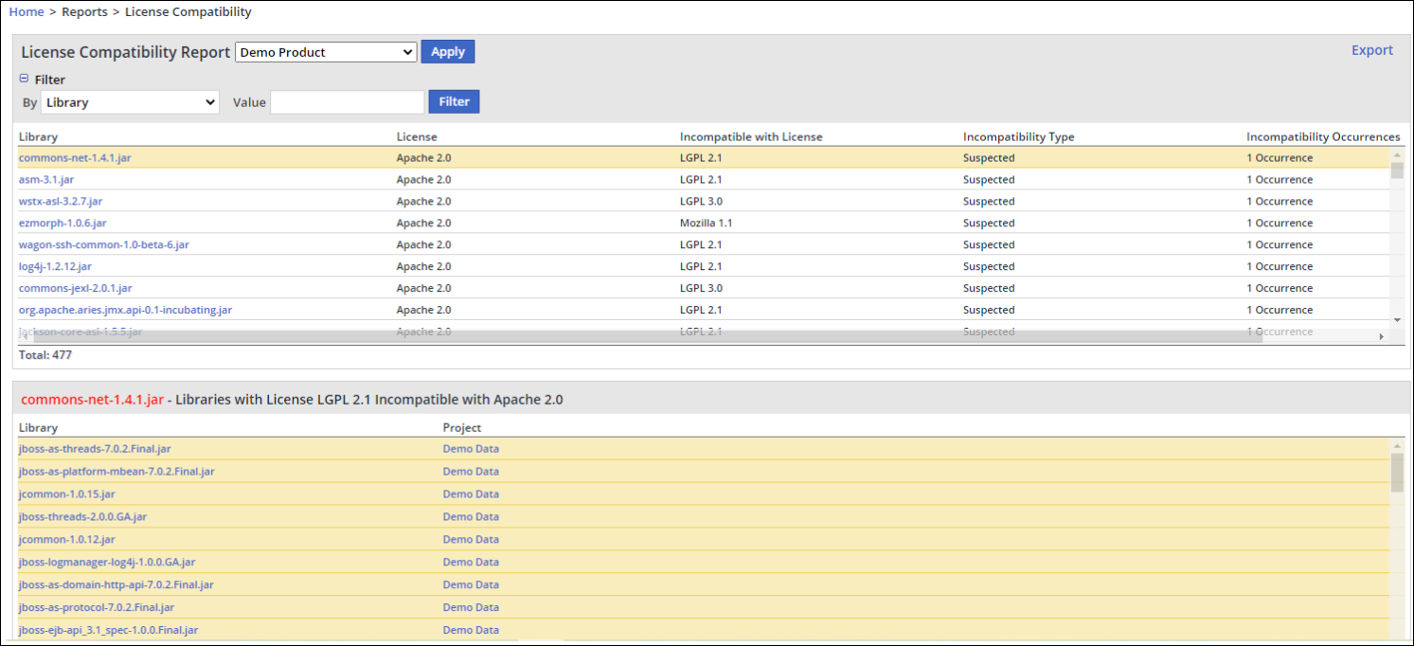The height and width of the screenshot is (646, 1414).
Task: Open the Demo Product dropdown
Action: 325,52
